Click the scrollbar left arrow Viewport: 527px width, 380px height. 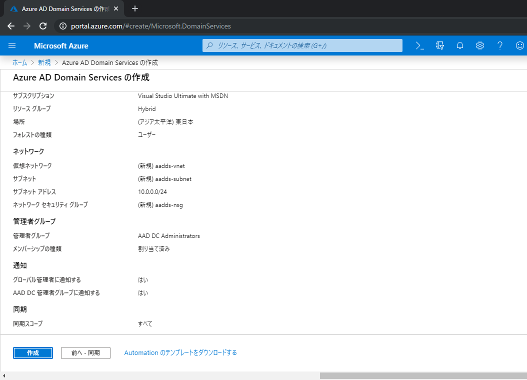pos(3,376)
